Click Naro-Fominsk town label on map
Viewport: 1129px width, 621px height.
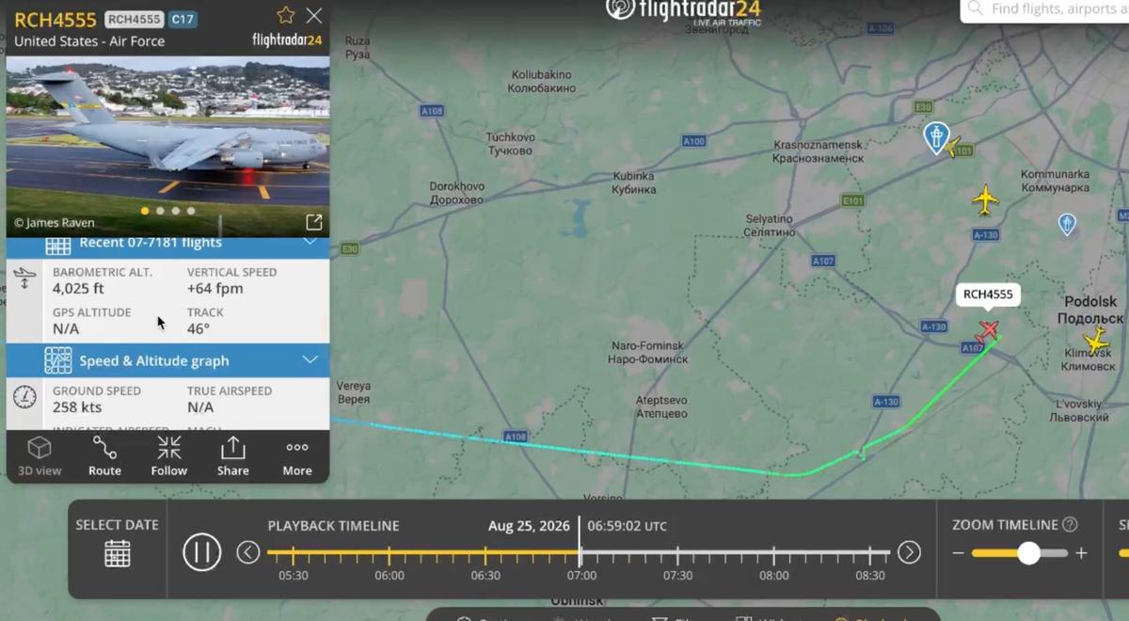(x=646, y=353)
